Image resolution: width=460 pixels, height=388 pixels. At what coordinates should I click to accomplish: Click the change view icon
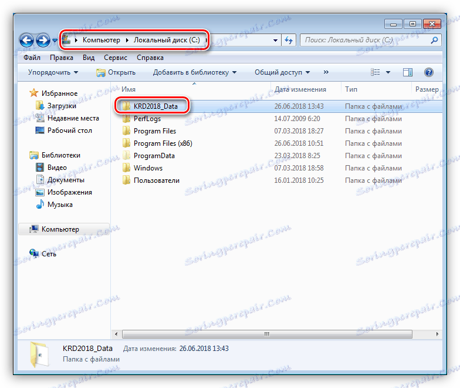pyautogui.click(x=376, y=72)
